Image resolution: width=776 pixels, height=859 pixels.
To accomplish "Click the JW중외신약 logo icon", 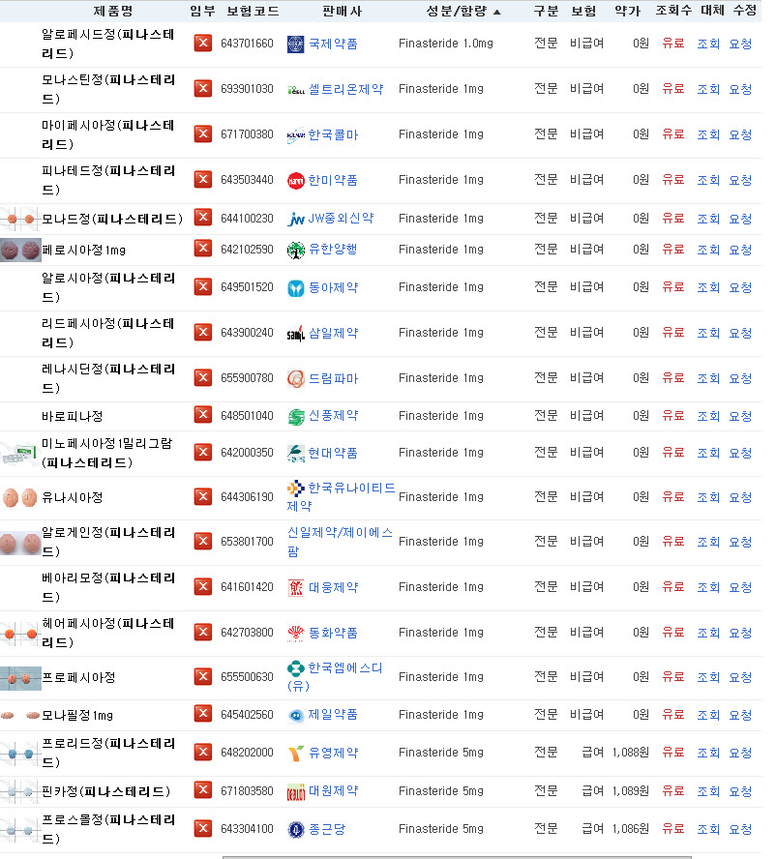I will point(296,220).
